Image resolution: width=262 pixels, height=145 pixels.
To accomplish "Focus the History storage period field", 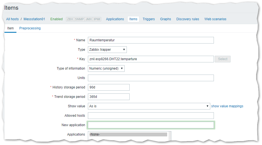I will tap(108, 87).
